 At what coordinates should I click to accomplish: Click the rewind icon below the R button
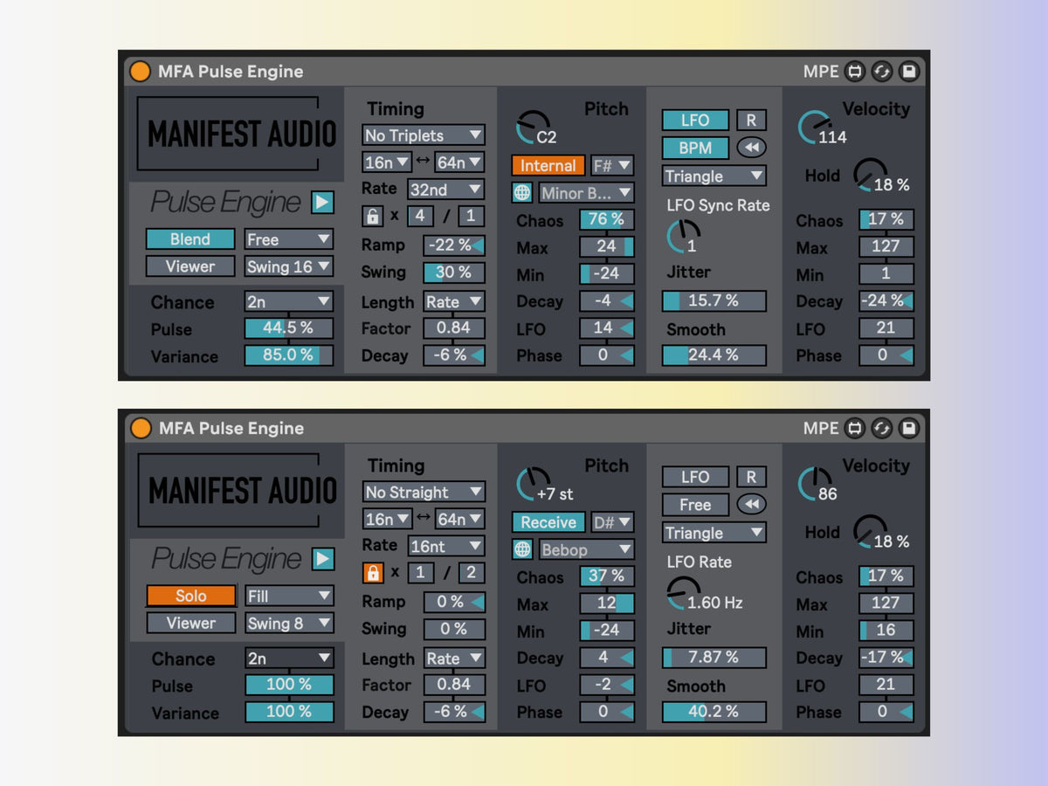[751, 148]
